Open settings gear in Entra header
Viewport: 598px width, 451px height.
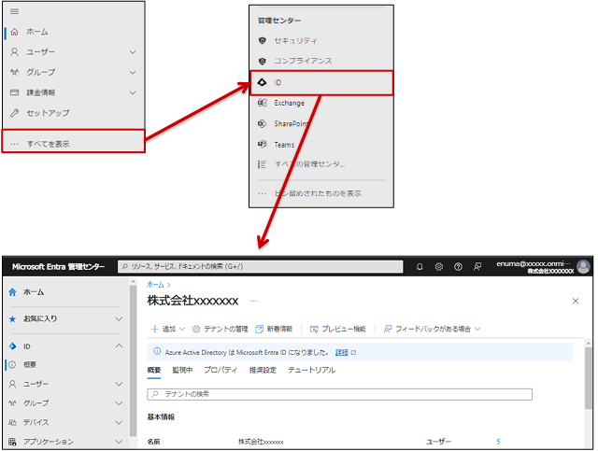pos(439,267)
